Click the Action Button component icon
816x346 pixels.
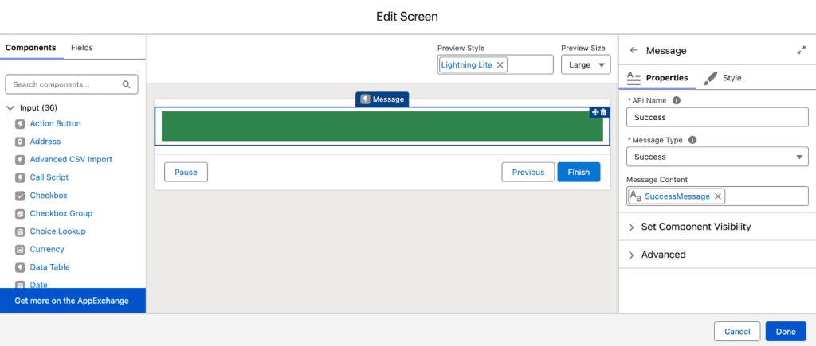20,124
